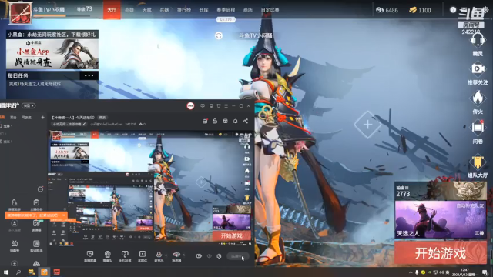Screen dimensions: 493x277
Task: Expand the 每日任务 three-dots menu
Action: [x=89, y=75]
